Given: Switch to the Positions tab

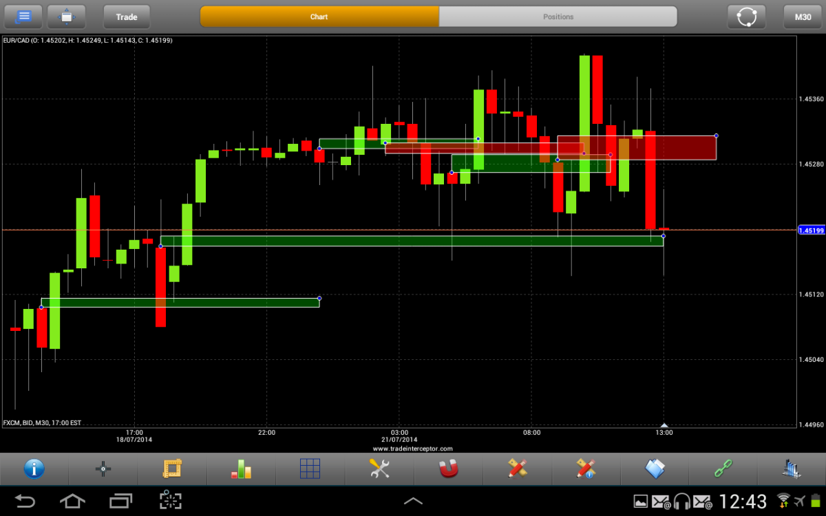Looking at the screenshot, I should (558, 17).
